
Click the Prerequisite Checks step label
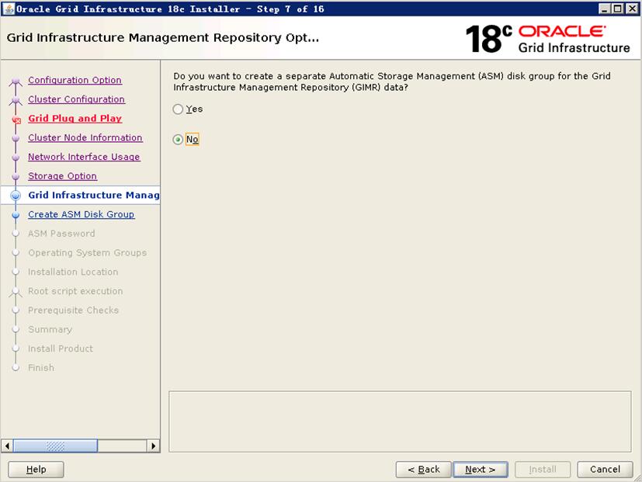pos(73,310)
